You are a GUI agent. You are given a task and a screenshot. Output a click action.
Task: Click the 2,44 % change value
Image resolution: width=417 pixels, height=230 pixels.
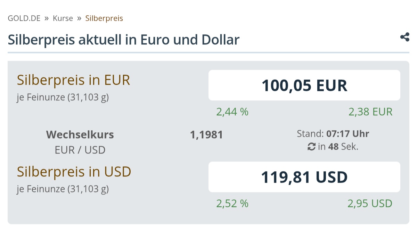(x=232, y=112)
